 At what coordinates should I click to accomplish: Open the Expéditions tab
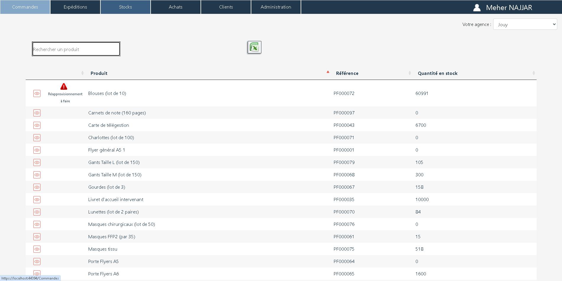75,7
